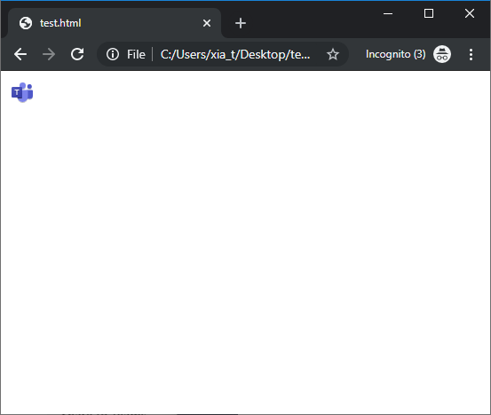Maximize the Chrome window
The image size is (491, 415).
pyautogui.click(x=429, y=14)
